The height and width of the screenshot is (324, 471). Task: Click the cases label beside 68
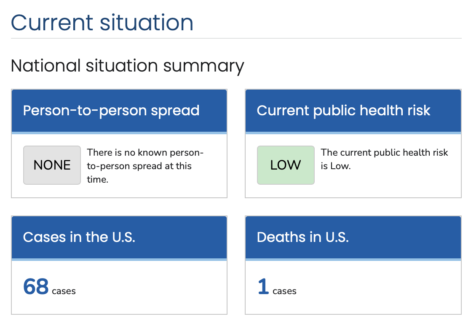[x=64, y=291]
